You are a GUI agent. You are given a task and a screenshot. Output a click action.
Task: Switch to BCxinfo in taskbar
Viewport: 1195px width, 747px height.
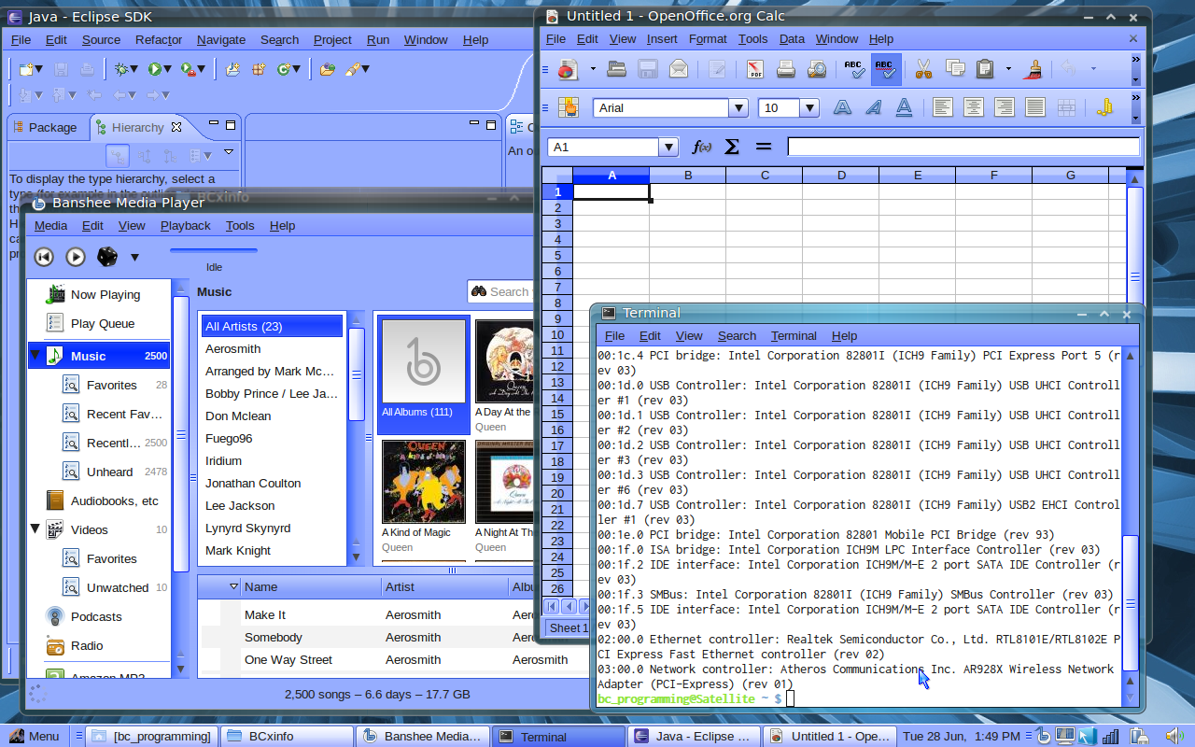288,736
